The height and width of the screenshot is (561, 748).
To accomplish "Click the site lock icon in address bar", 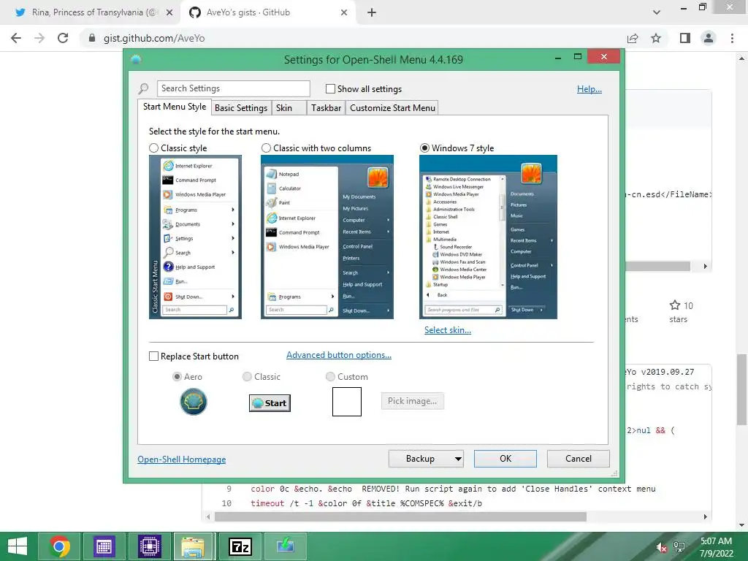I will [92, 38].
